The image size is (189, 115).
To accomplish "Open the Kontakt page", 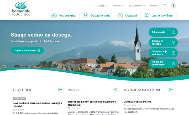I will pyautogui.click(x=153, y=6).
